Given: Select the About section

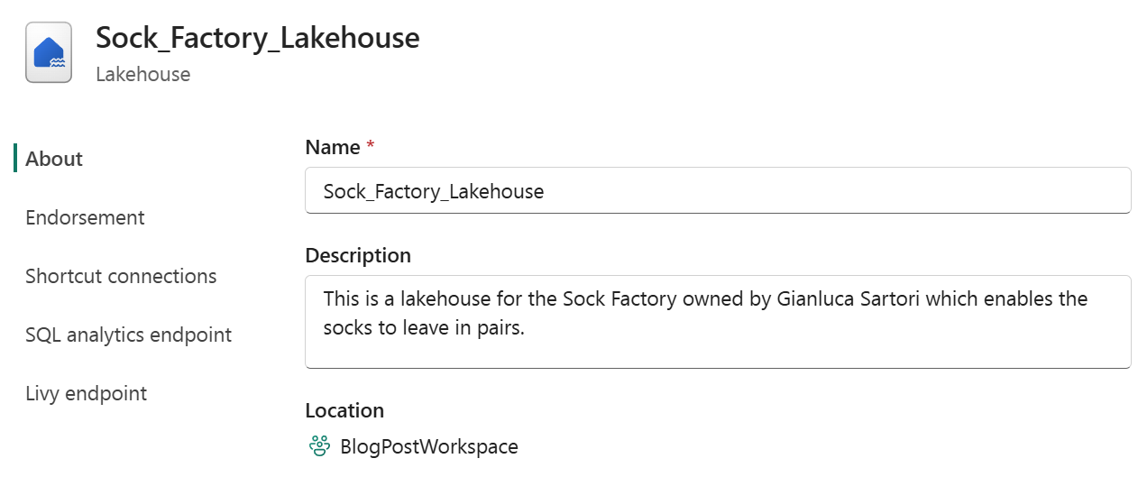Looking at the screenshot, I should pos(54,159).
